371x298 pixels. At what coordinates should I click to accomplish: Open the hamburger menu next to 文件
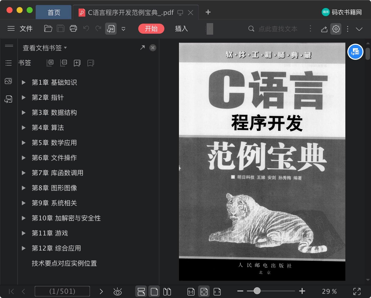11,29
